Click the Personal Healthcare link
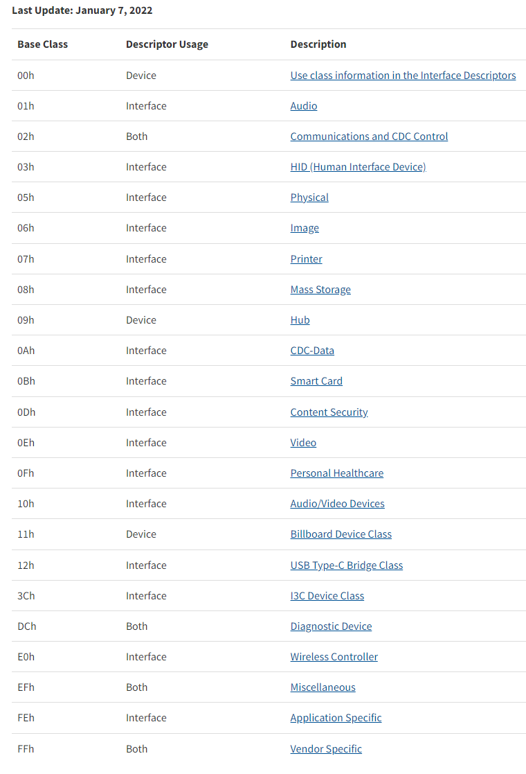 [336, 473]
